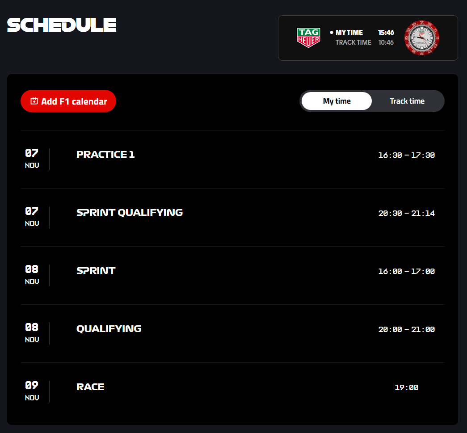The image size is (467, 433).
Task: Click the 20:30 – 21:14 time slot
Action: click(406, 213)
